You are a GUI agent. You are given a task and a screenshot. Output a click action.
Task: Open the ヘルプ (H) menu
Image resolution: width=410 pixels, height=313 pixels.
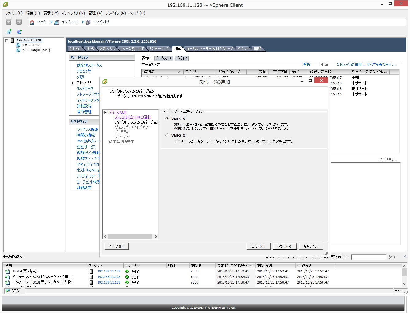tap(137, 13)
